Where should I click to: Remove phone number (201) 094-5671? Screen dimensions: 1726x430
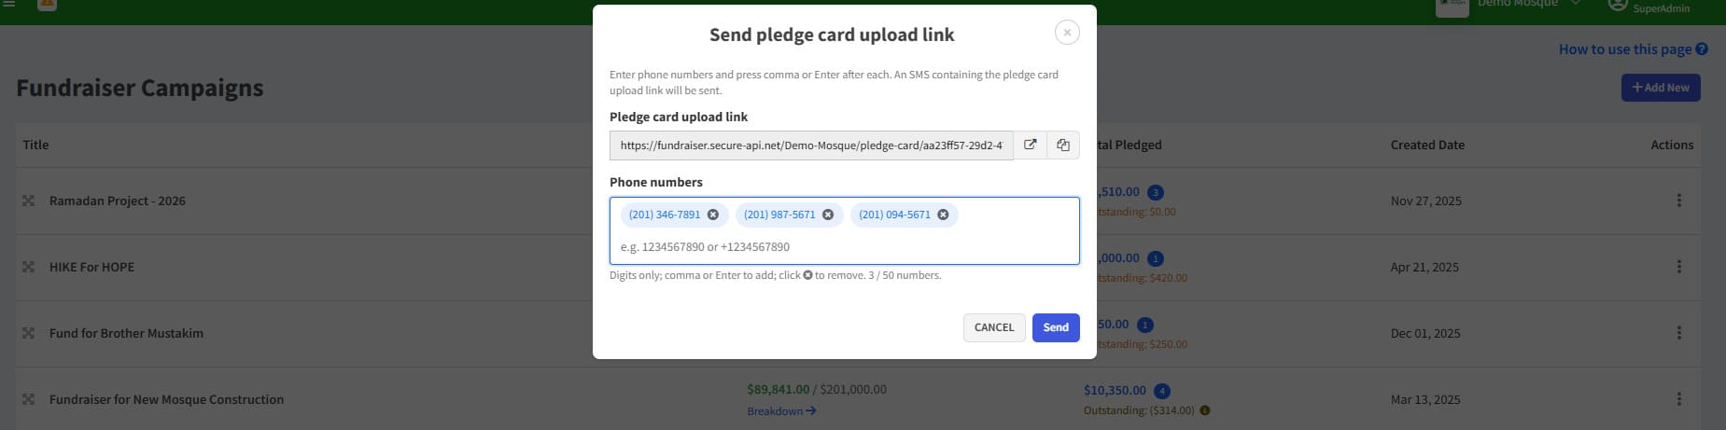pos(943,215)
